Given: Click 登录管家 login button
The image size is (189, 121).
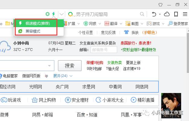Looking at the screenshot, I should point(178,23).
